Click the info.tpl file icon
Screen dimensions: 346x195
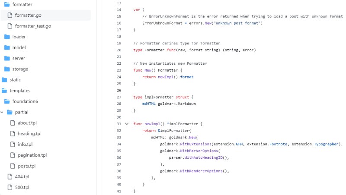[13, 145]
